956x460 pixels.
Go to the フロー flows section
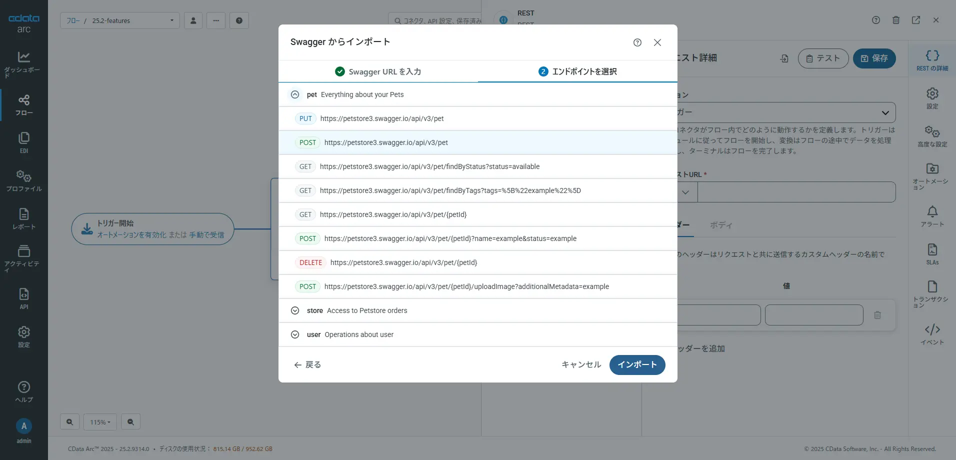pos(23,105)
